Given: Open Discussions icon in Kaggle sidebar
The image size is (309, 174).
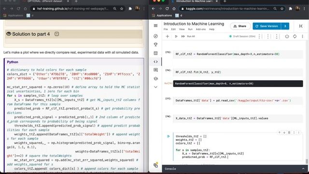Looking at the screenshot, I should [155, 70].
